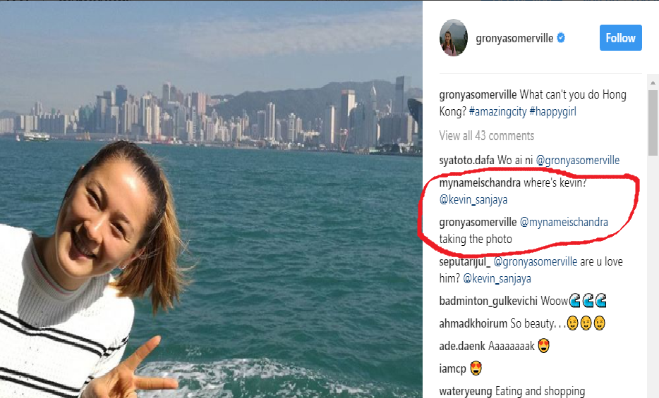Click @mynameischandra mention in gronyasomerville reply
Screen dimensions: 659x398
[x=564, y=223]
